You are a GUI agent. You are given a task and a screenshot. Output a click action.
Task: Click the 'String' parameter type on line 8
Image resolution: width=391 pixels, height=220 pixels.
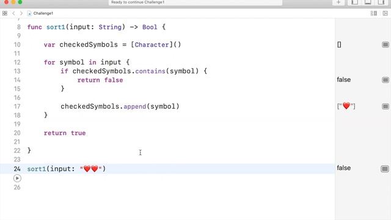(110, 27)
